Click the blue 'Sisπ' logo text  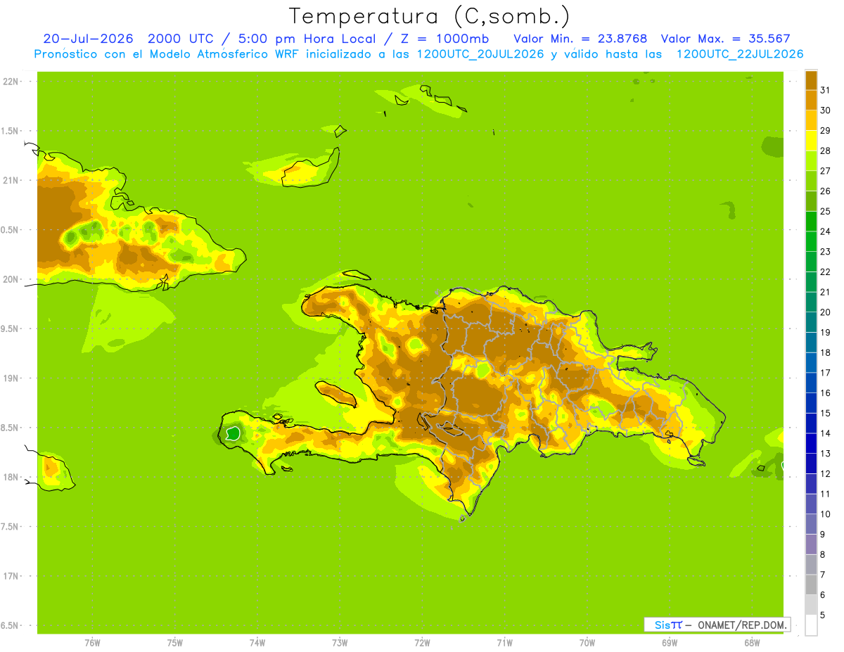coord(667,625)
